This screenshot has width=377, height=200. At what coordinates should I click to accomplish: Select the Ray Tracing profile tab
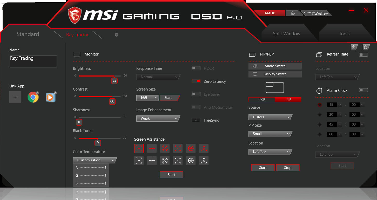tap(78, 35)
